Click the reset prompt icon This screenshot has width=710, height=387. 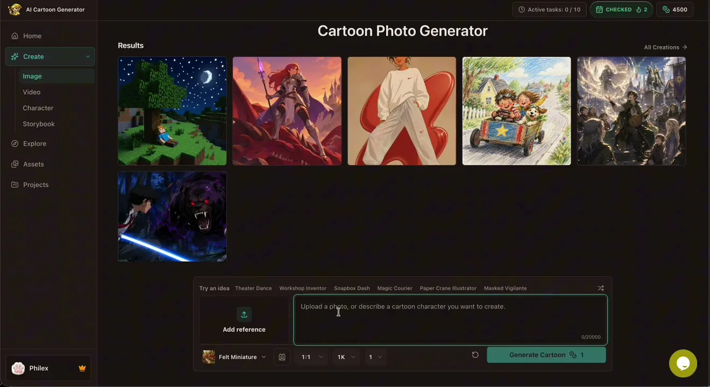pyautogui.click(x=475, y=355)
